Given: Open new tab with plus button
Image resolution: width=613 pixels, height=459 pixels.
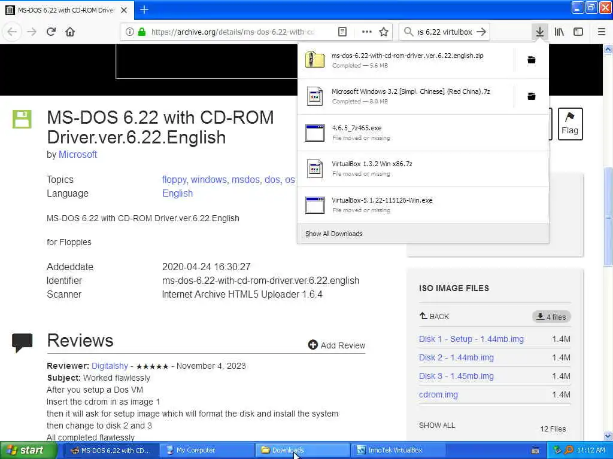Looking at the screenshot, I should pos(144,10).
